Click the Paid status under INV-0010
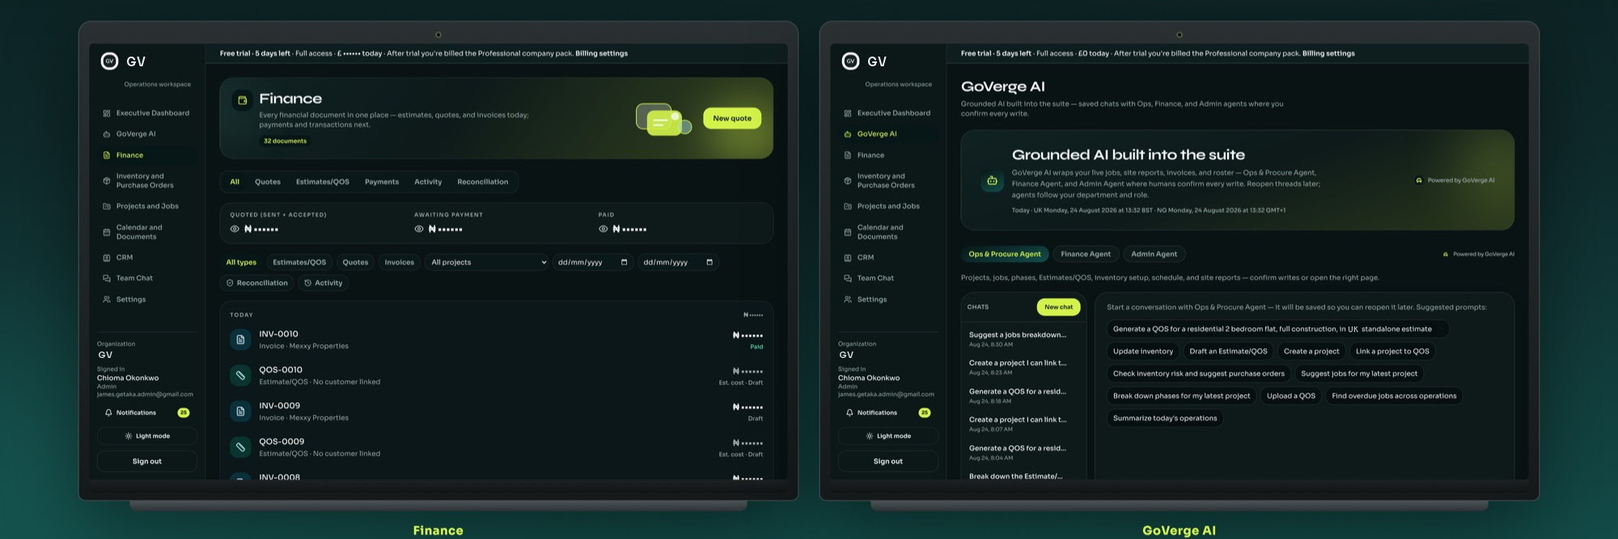 pyautogui.click(x=756, y=347)
